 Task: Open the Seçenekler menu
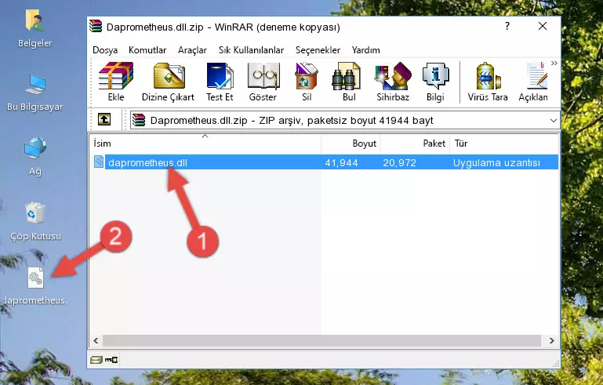(x=318, y=50)
